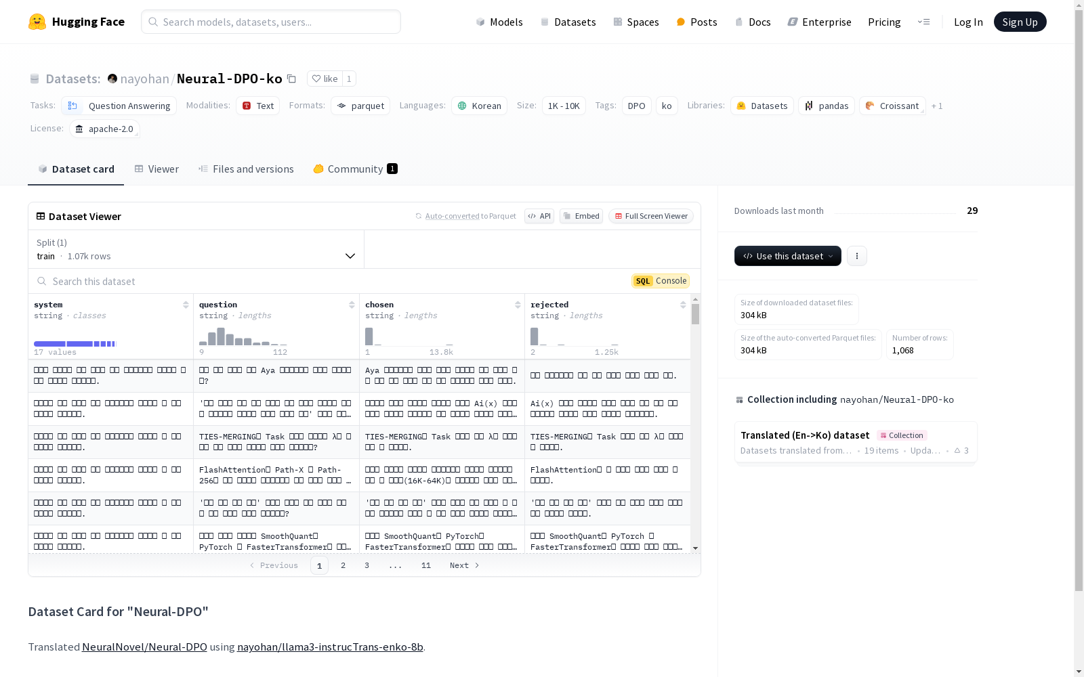
Task: Click the sort icon on system column
Action: click(x=186, y=305)
